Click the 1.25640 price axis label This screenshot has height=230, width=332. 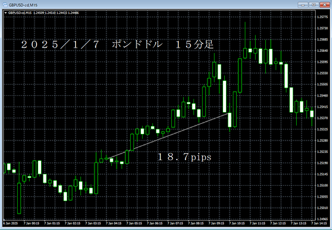point(323,51)
